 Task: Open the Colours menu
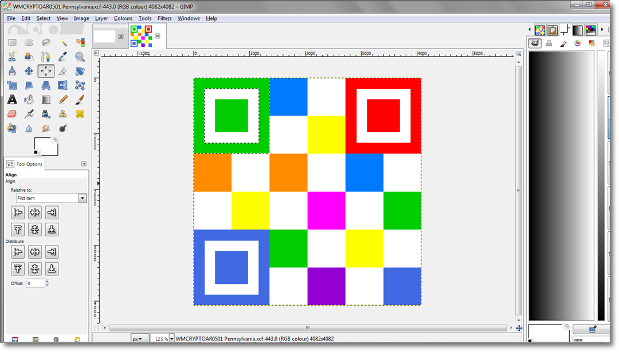tap(123, 18)
